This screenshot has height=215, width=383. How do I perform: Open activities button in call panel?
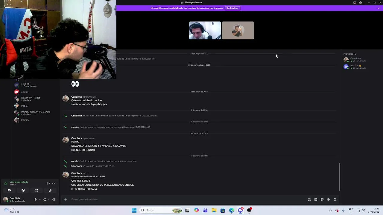click(x=37, y=190)
